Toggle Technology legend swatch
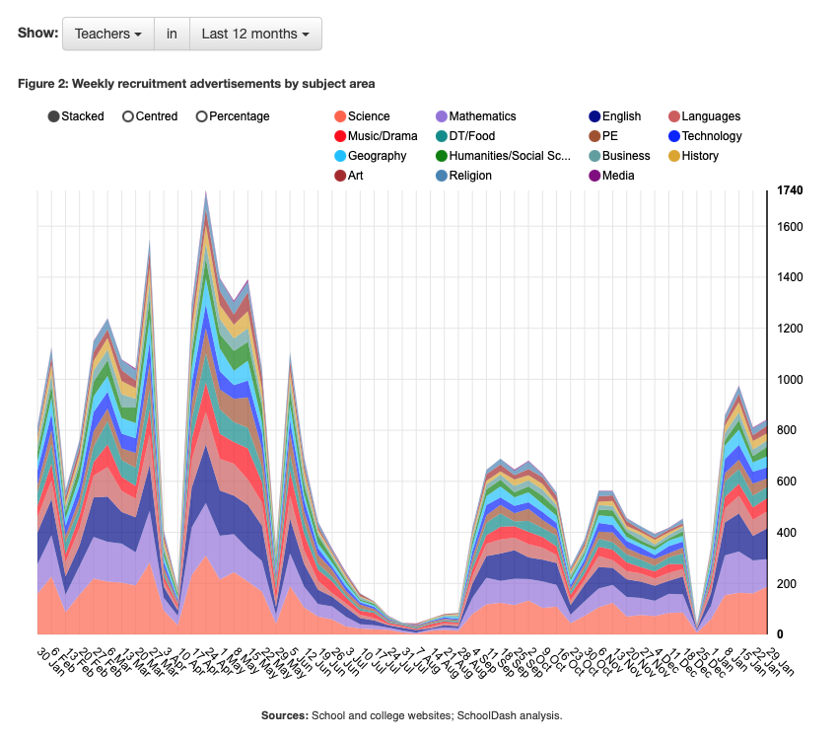Viewport: 838px width, 740px height. (674, 136)
